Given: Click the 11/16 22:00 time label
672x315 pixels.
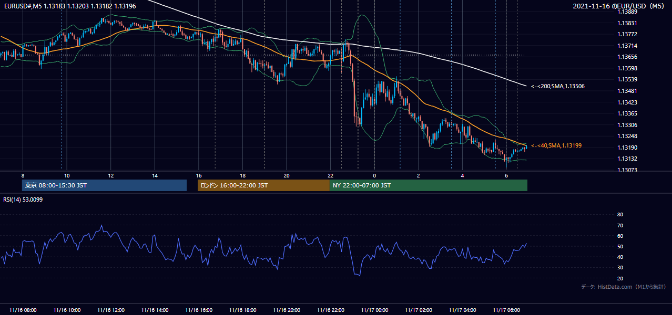Looking at the screenshot, I should (330, 310).
